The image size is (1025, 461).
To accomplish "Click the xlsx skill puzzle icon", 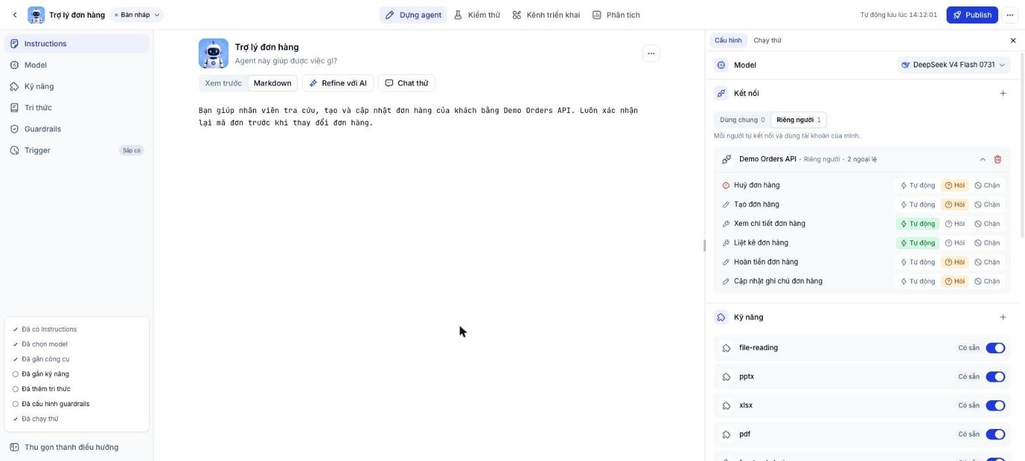I will [726, 405].
